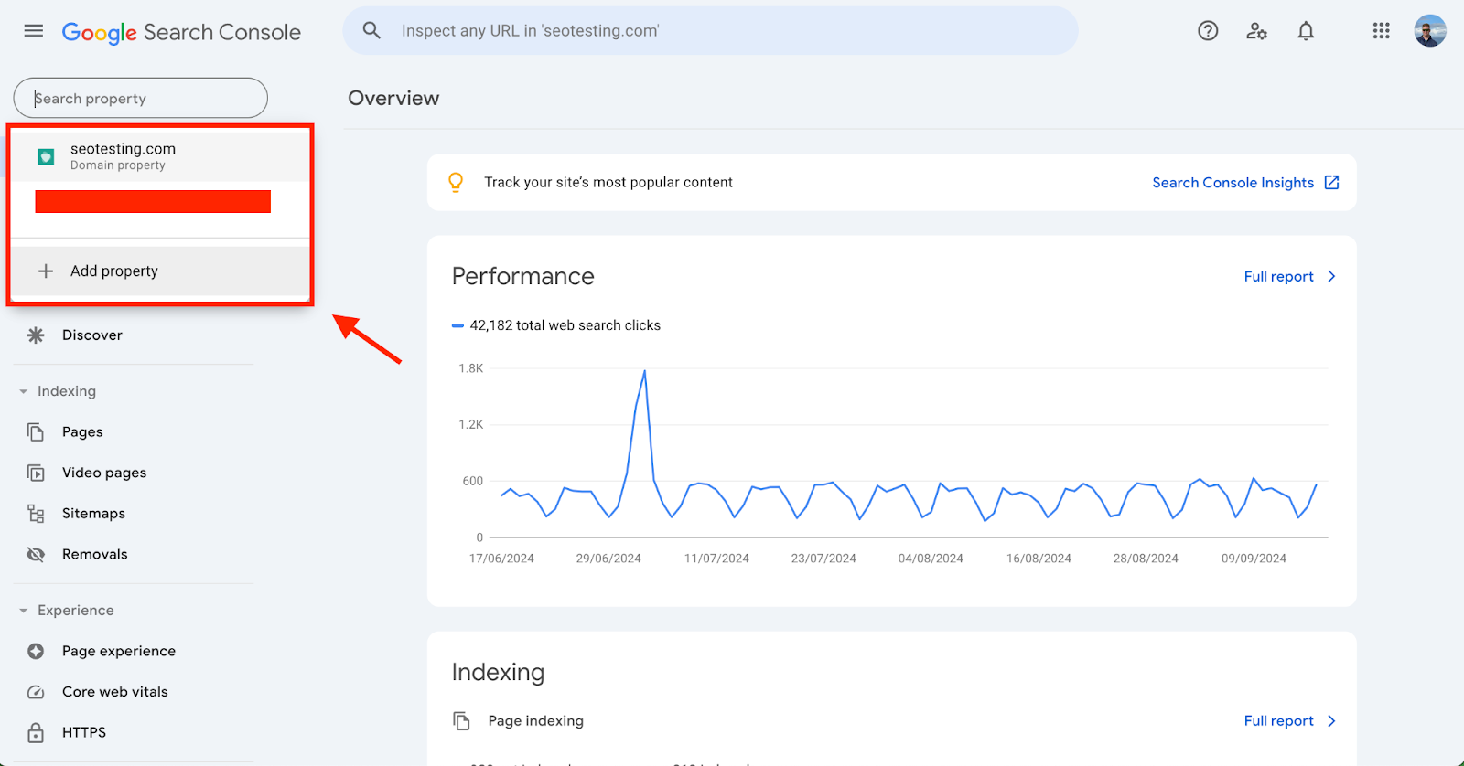Open the notifications bell

[x=1306, y=31]
